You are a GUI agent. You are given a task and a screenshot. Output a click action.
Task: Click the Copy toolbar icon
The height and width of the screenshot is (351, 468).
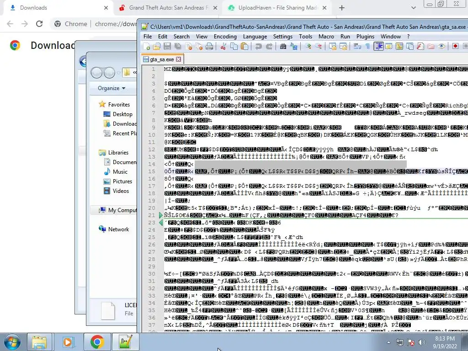[x=234, y=46]
